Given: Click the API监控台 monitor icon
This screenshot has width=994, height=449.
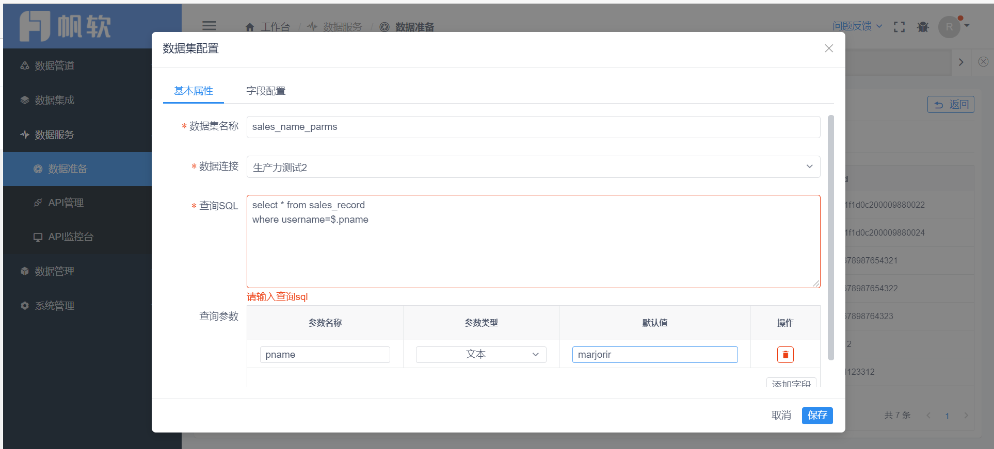Looking at the screenshot, I should (38, 237).
